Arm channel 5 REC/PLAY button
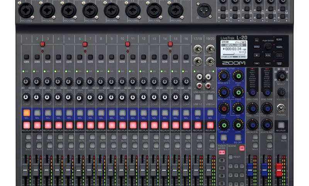Image resolution: width=309 pixels, height=186 pixels. pyautogui.click(x=69, y=125)
